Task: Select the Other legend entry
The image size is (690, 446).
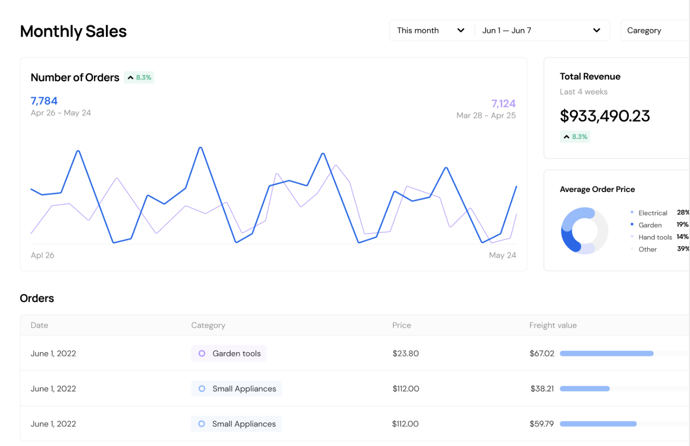Action: coord(647,250)
